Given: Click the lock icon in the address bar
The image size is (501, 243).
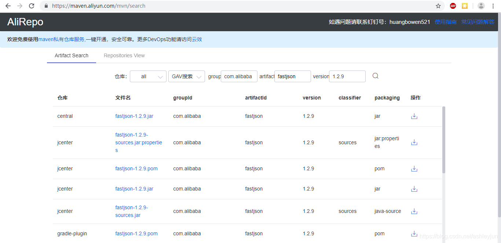Looking at the screenshot, I should (x=46, y=6).
